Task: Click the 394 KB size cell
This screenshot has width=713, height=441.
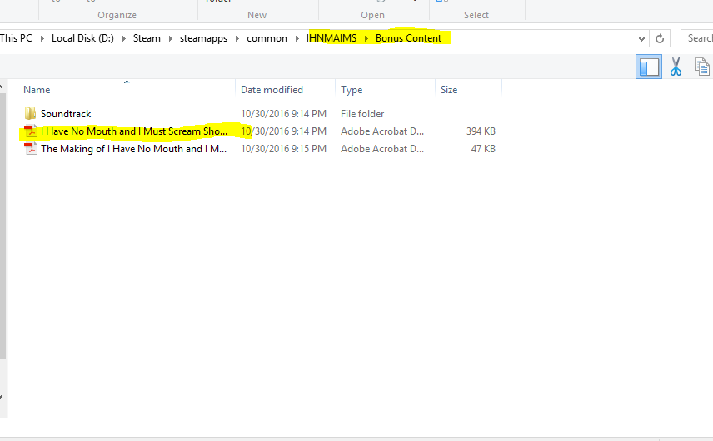Action: coord(481,131)
